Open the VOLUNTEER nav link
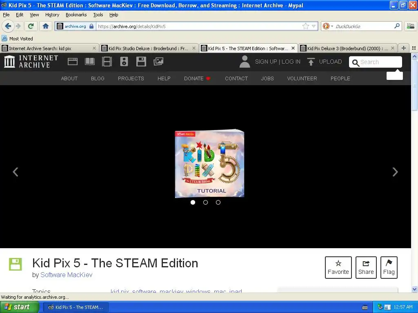Viewport: 418px width, 313px height. [x=302, y=79]
